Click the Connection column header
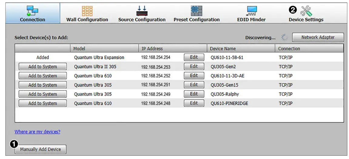Image resolution: width=349 pixels, height=159 pixels. (309, 49)
